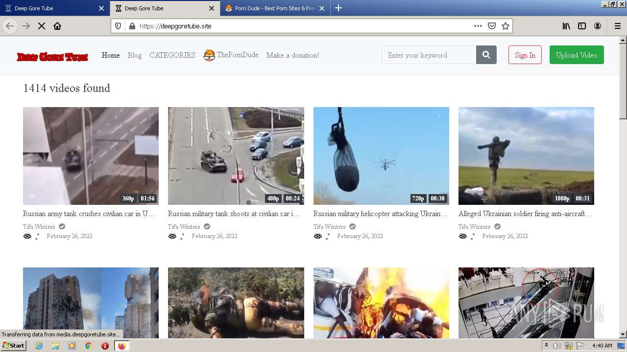Open the Opera icon in the taskbar
This screenshot has width=627, height=352.
coord(105,346)
